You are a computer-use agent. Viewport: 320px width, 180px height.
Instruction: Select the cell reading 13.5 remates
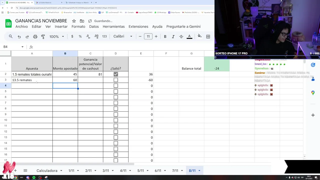[32, 80]
